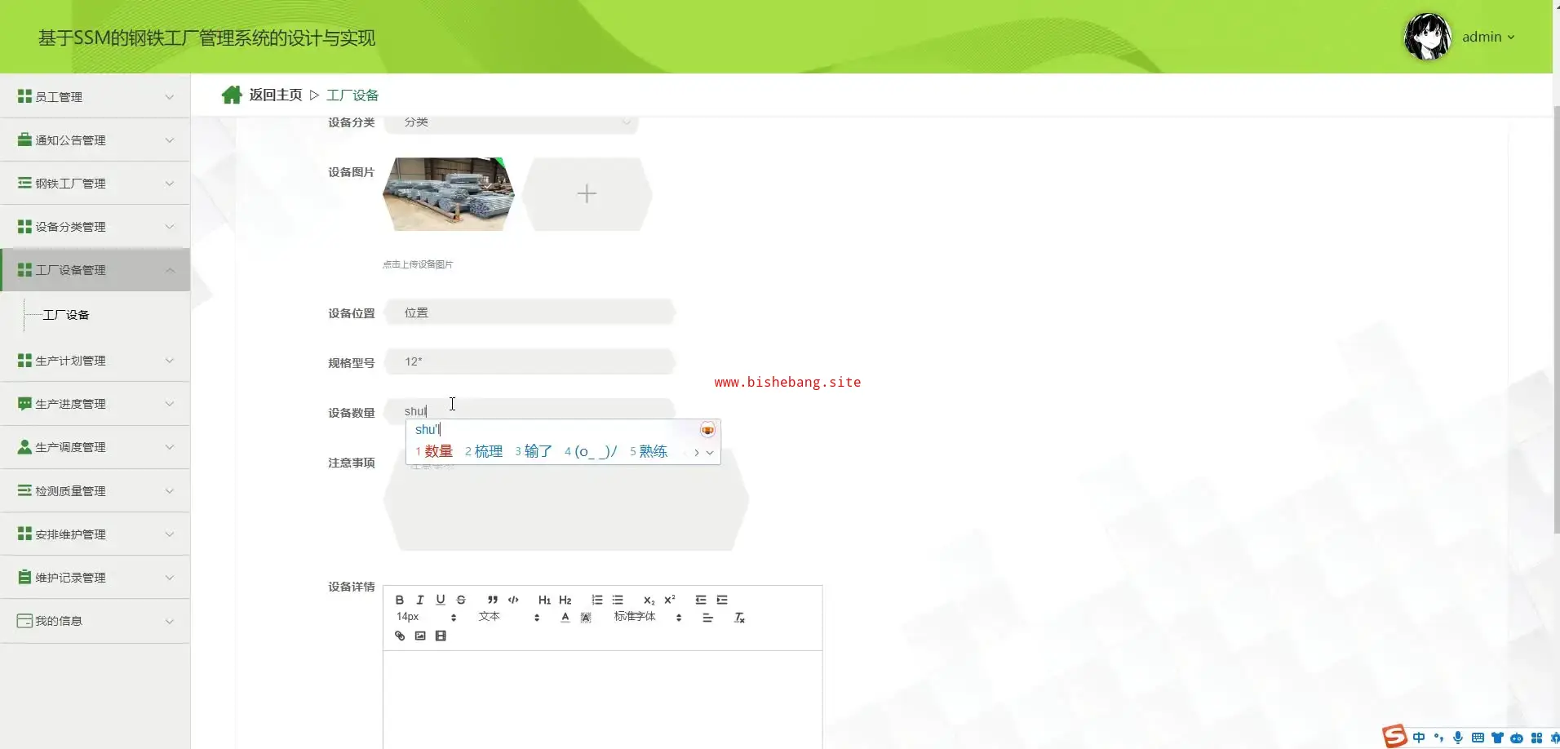Apply italic formatting in the editor
Image resolution: width=1560 pixels, height=749 pixels.
420,600
